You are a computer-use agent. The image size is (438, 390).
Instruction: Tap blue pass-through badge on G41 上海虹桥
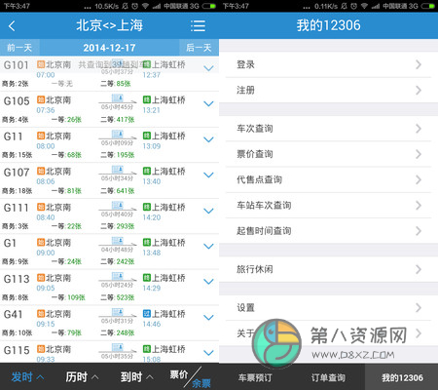pos(147,313)
